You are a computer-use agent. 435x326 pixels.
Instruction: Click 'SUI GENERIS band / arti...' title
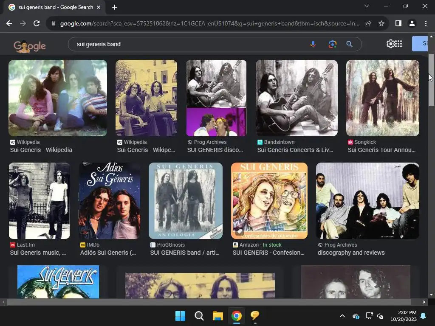[185, 253]
